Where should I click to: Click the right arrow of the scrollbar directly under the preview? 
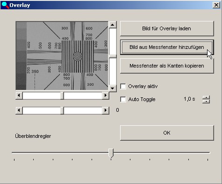[x=106, y=95]
